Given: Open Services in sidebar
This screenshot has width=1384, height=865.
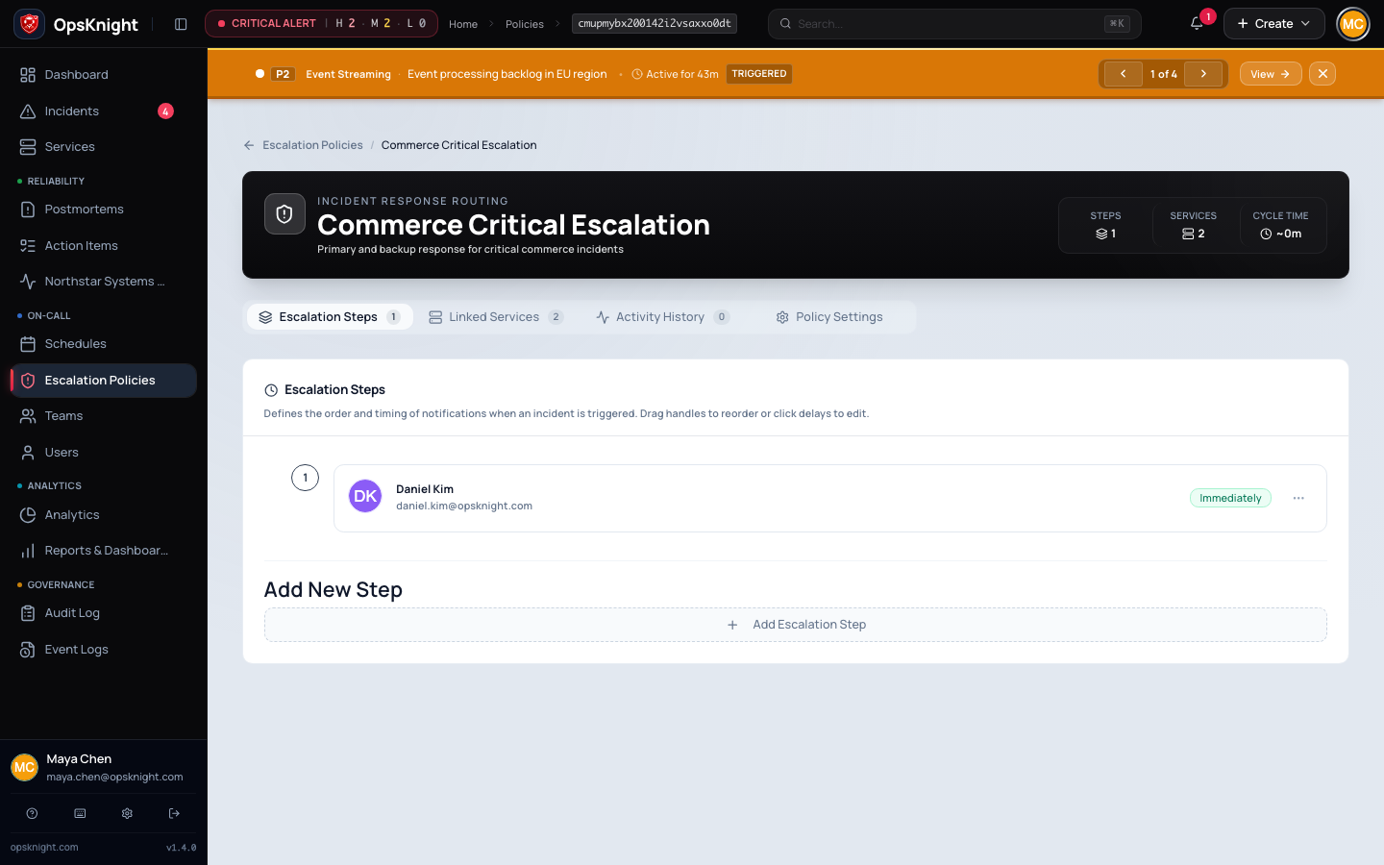Looking at the screenshot, I should tap(104, 147).
